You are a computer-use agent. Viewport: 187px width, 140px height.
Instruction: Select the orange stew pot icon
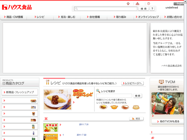tap(114, 107)
